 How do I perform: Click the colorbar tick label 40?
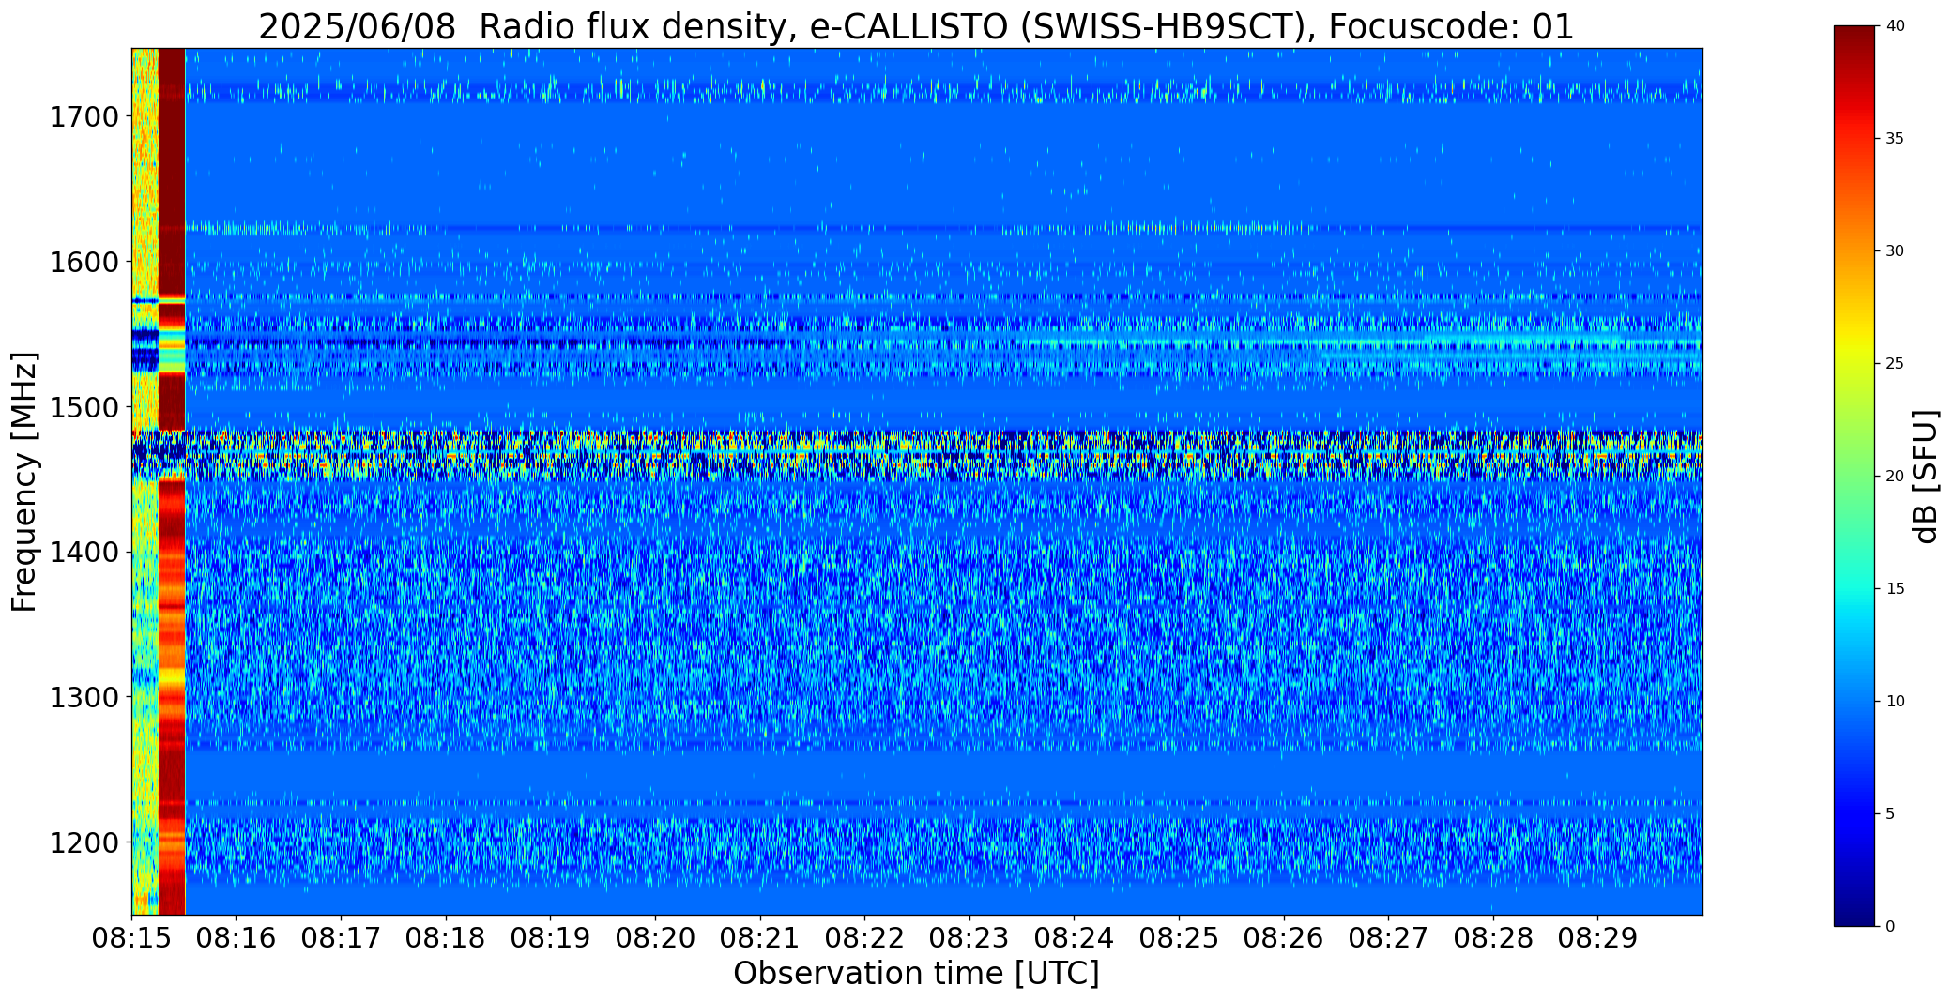[1895, 26]
